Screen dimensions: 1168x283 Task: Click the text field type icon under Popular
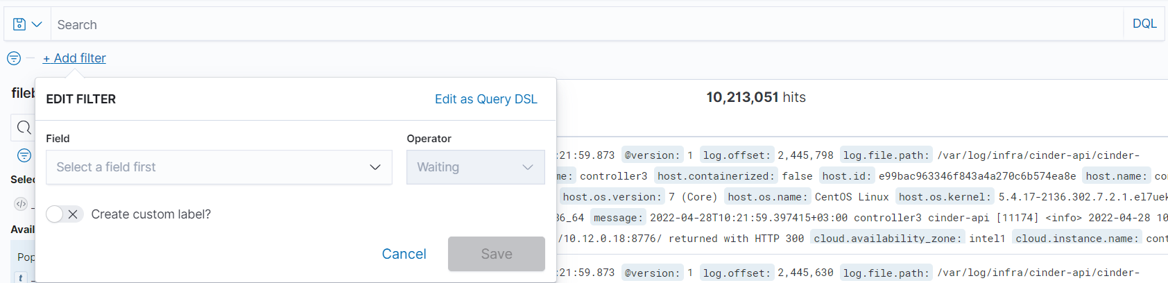(x=21, y=278)
